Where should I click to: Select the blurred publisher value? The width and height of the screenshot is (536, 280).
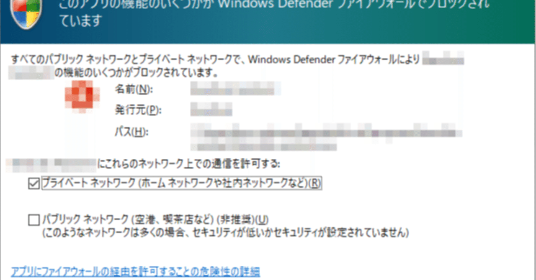[x=211, y=110]
